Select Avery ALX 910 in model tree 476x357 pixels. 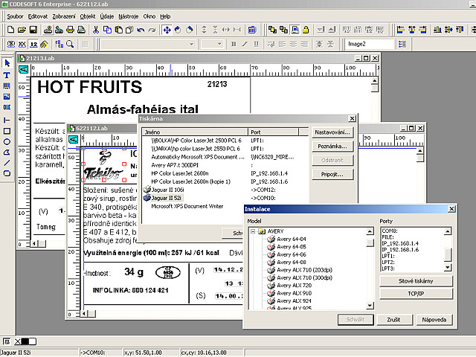[x=295, y=293]
